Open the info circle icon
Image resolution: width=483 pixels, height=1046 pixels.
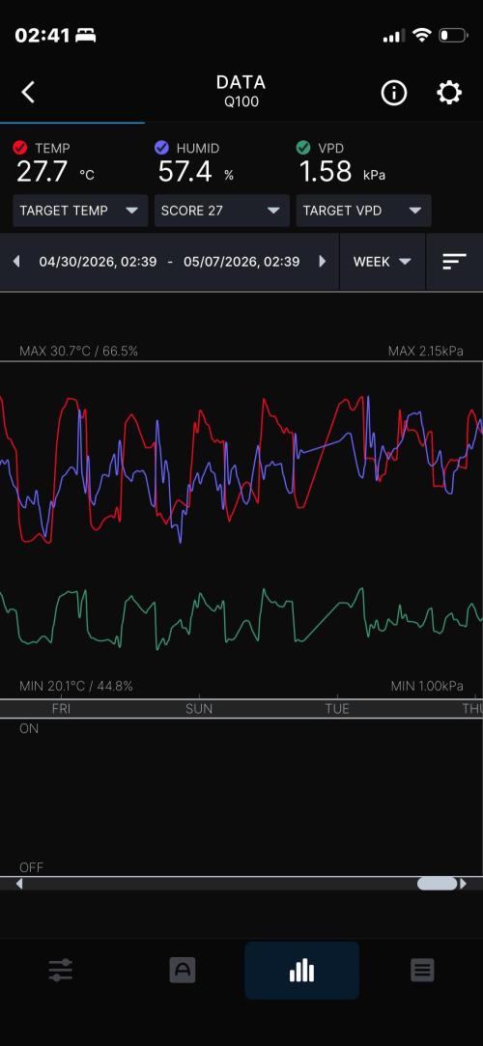(x=393, y=93)
